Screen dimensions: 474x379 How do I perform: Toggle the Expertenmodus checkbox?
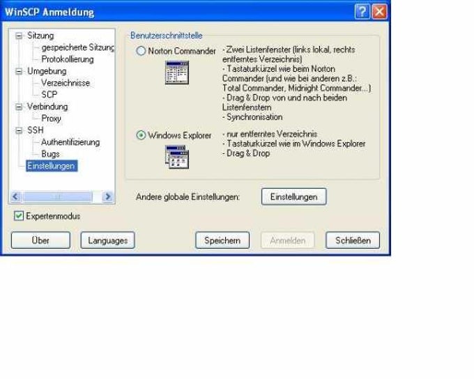click(x=19, y=216)
